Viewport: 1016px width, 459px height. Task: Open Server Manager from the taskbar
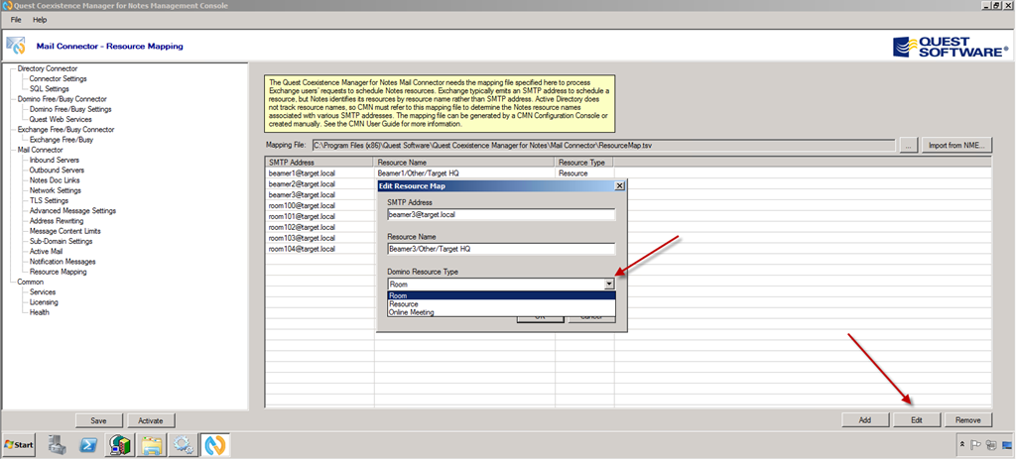coord(58,445)
